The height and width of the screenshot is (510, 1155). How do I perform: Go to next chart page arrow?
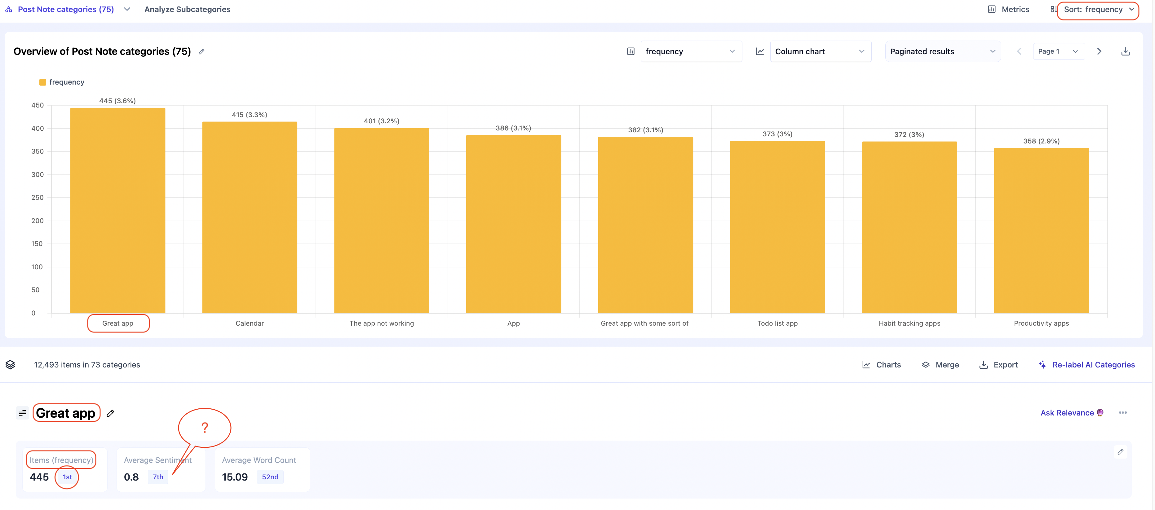click(1099, 51)
